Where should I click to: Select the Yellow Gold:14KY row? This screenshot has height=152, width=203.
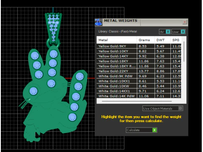click(x=139, y=56)
